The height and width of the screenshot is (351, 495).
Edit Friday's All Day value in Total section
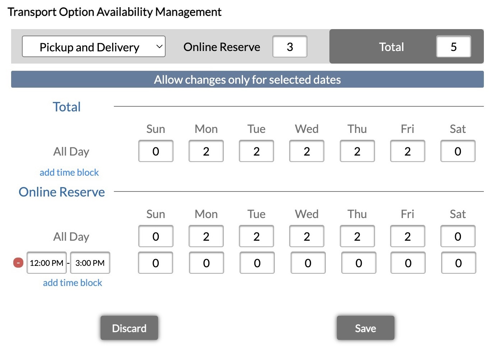[x=407, y=151]
